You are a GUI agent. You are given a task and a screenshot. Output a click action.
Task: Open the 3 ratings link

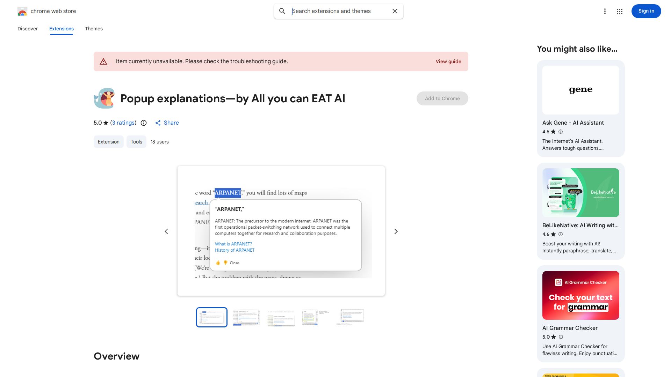[123, 123]
